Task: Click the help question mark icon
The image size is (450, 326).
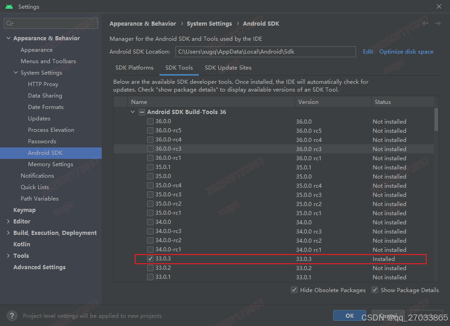Action: (x=11, y=315)
